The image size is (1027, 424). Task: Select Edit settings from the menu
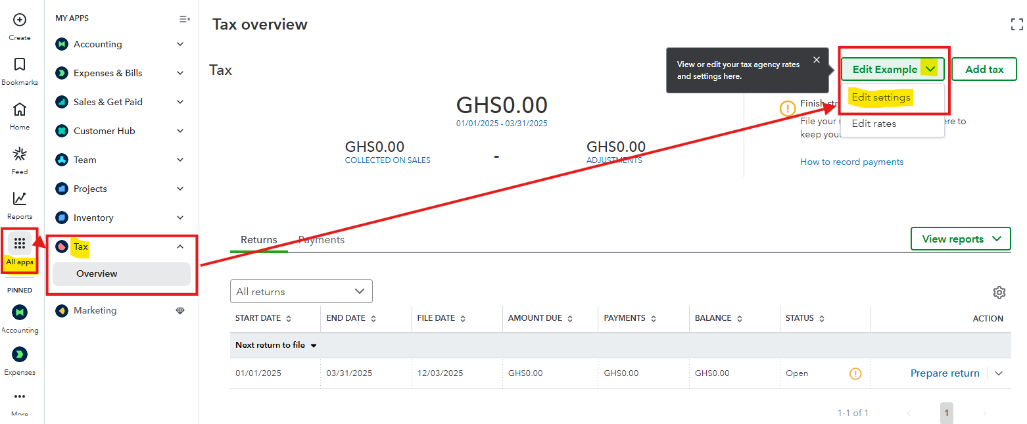click(x=881, y=97)
